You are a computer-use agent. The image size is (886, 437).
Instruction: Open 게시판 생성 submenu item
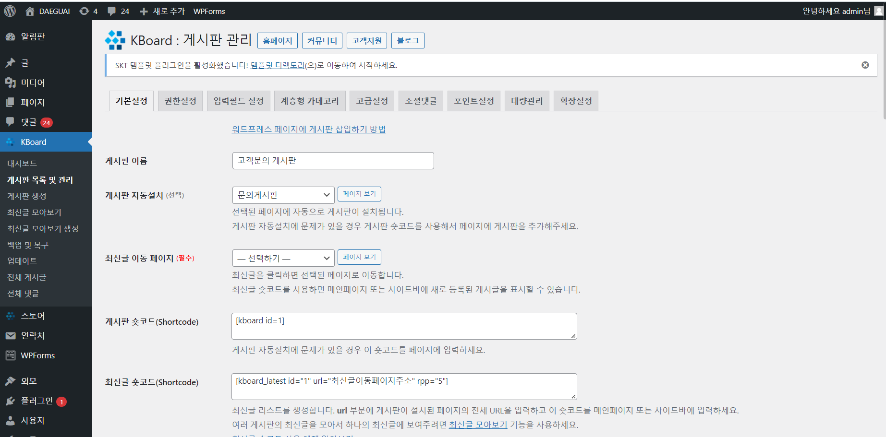pyautogui.click(x=27, y=196)
